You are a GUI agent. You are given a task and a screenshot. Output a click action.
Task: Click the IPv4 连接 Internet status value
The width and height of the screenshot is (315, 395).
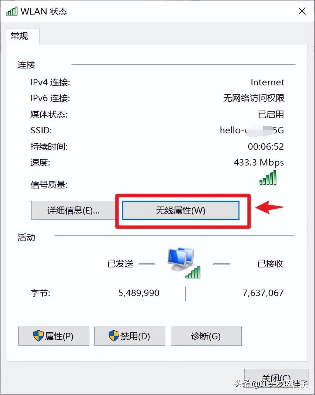point(267,82)
